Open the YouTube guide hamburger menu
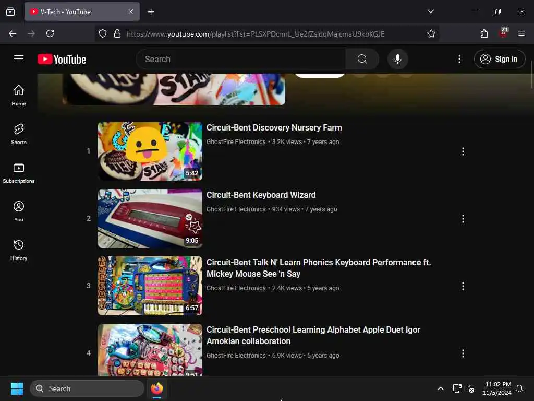Screen dimensions: 534x401 19,59
